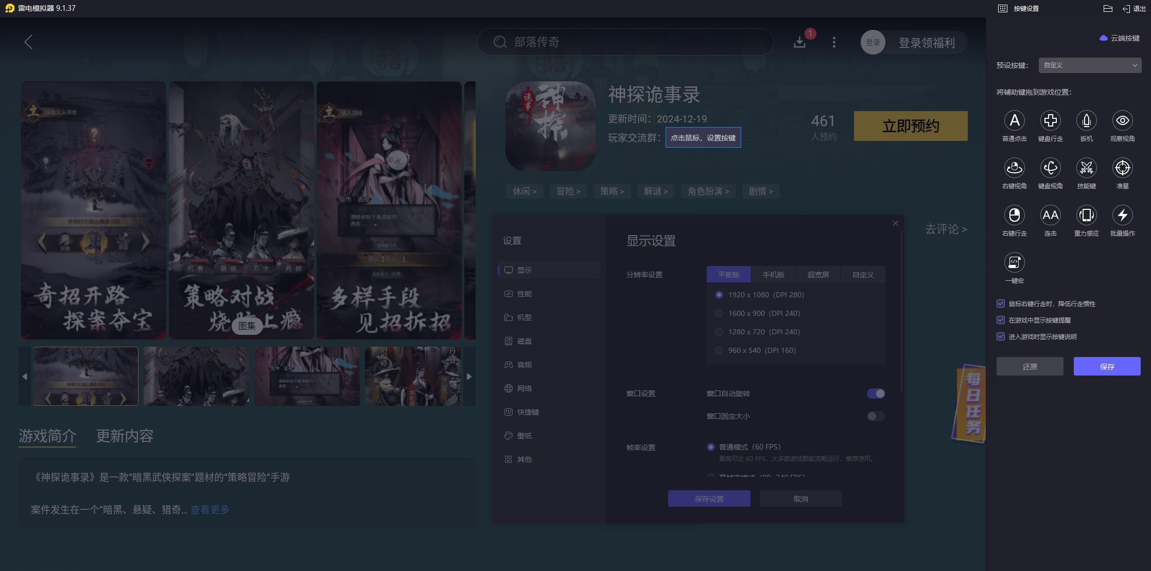Select the 一键宏 macro icon
The width and height of the screenshot is (1151, 571).
pyautogui.click(x=1014, y=262)
